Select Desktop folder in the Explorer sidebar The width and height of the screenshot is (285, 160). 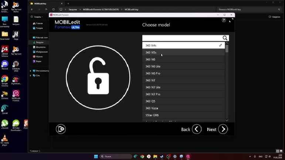40,38
